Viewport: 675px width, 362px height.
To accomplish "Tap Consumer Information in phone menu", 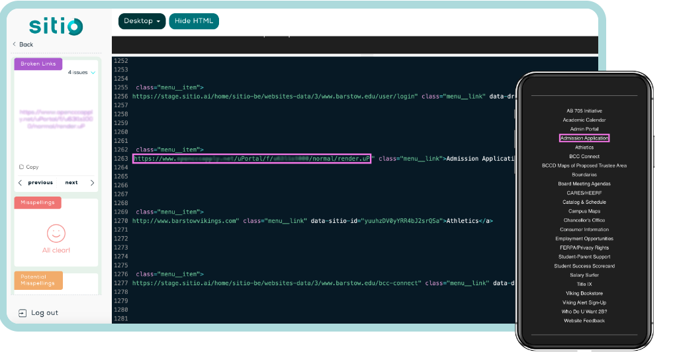I will (584, 230).
